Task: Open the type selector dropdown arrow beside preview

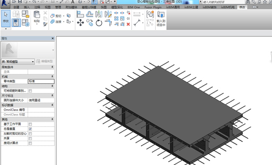Action: 53,50
